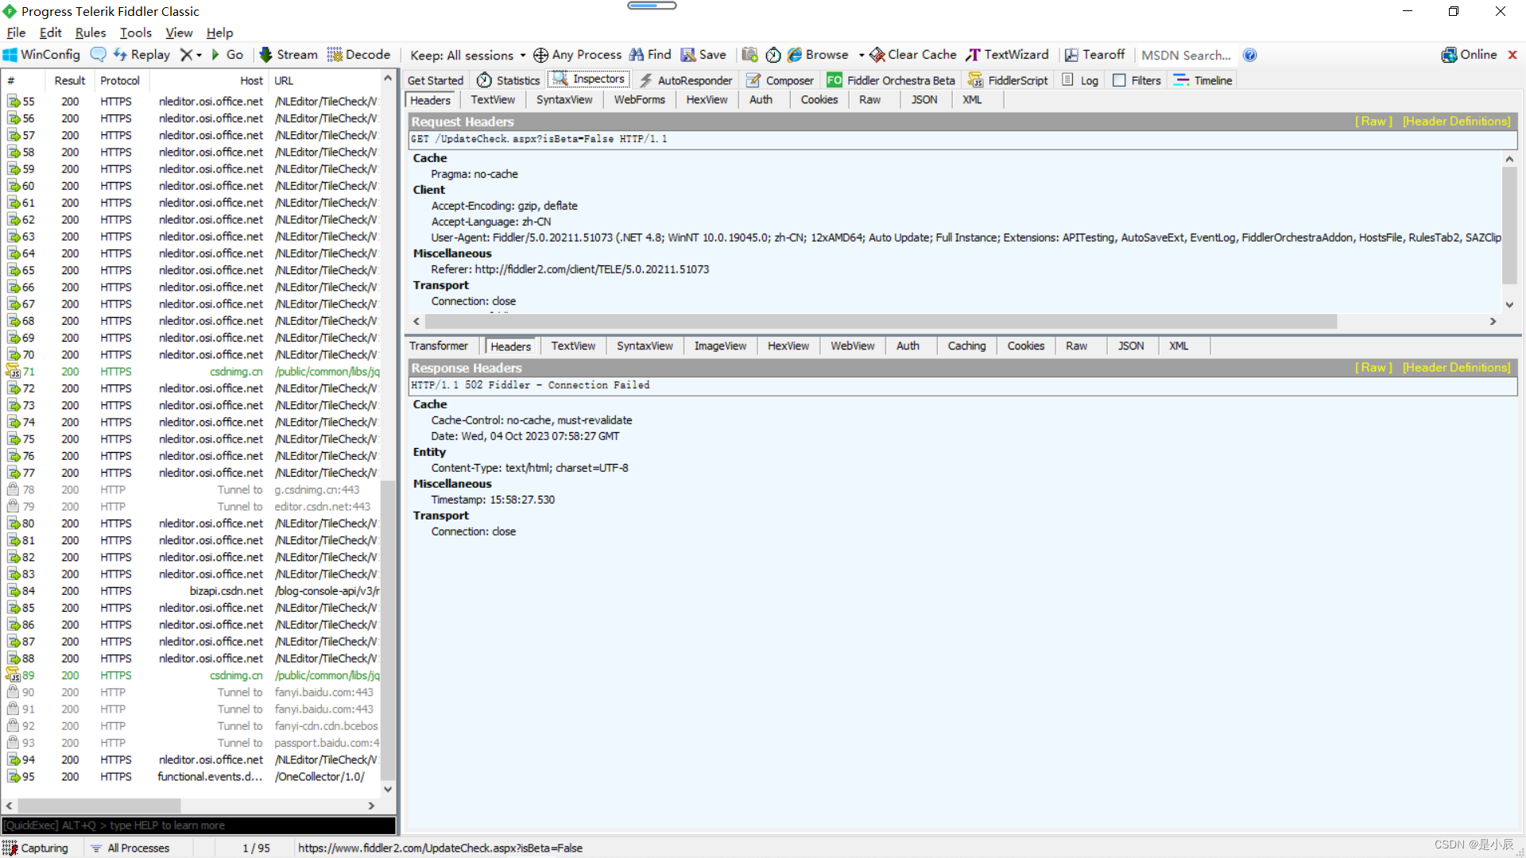
Task: Click session list vertical scrollbar down arrow
Action: tap(388, 790)
